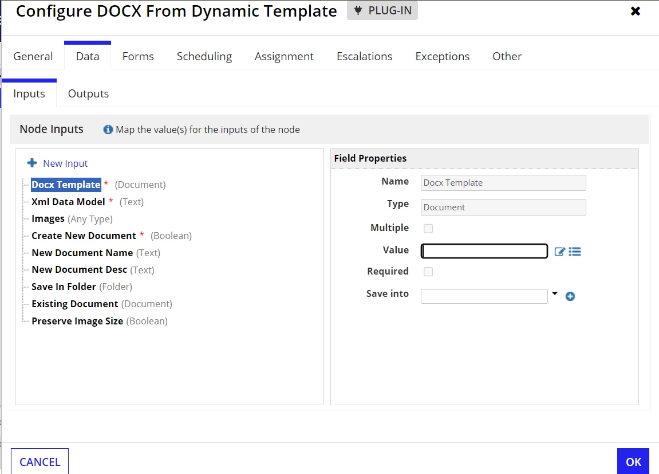
Task: Toggle the Multiple checkbox
Action: click(x=428, y=228)
